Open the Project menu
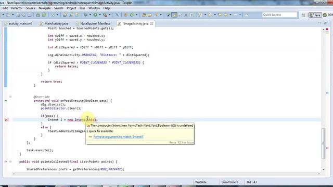The height and width of the screenshot is (187, 333). coord(71,8)
